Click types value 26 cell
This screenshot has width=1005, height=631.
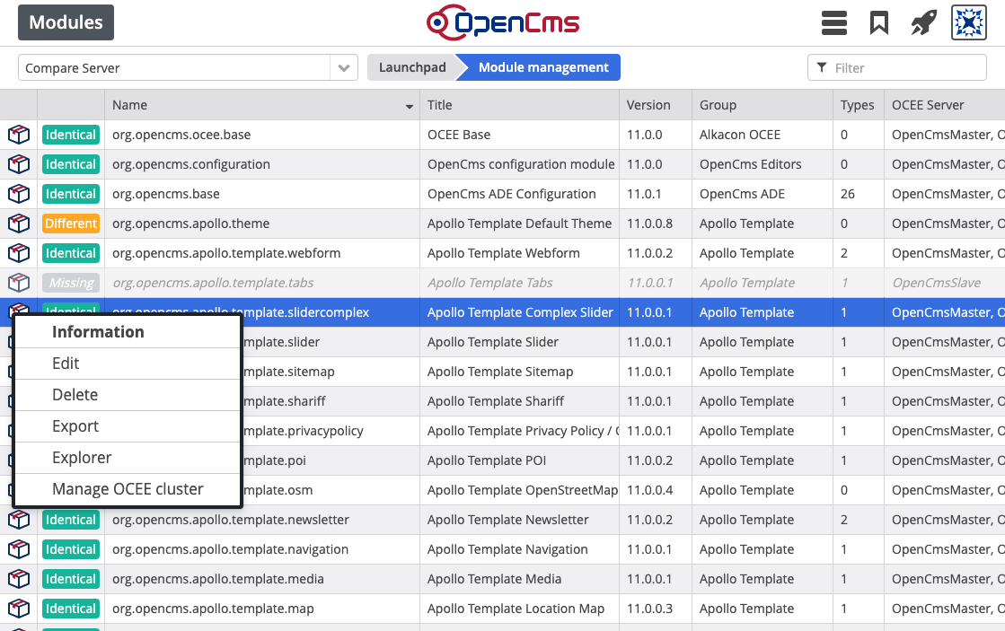(x=858, y=194)
